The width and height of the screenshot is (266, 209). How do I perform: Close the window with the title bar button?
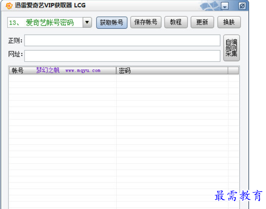[x=242, y=6]
